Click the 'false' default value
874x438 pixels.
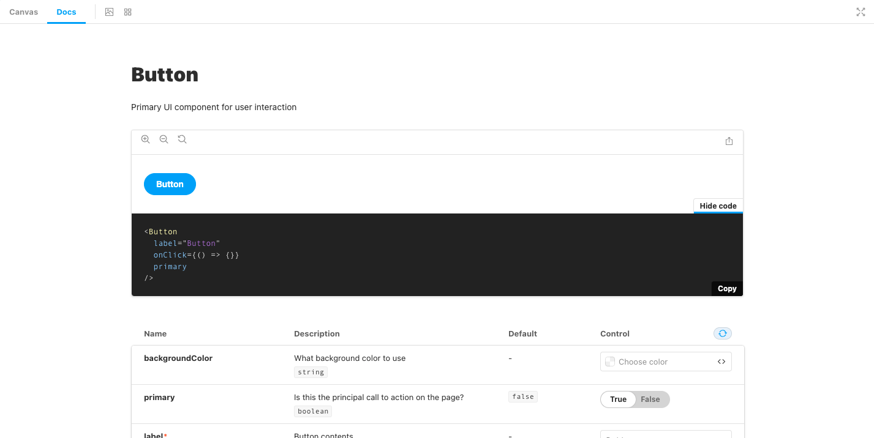pos(523,396)
